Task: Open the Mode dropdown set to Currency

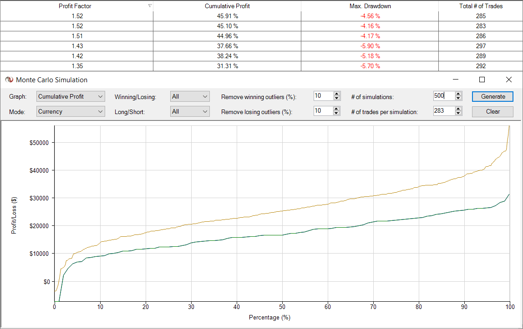Action: tap(71, 111)
